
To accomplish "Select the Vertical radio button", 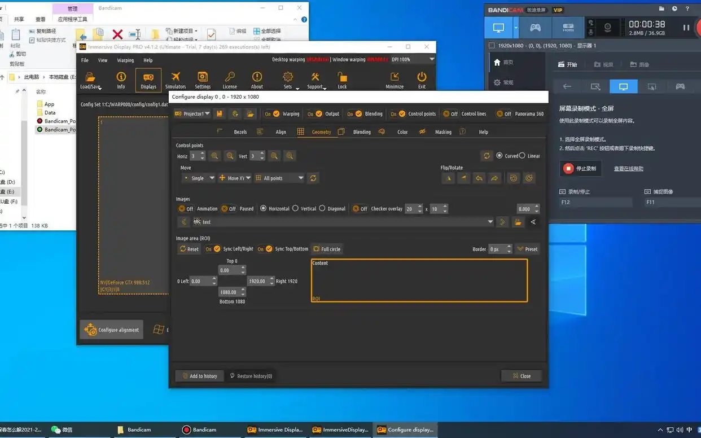I will coord(295,208).
